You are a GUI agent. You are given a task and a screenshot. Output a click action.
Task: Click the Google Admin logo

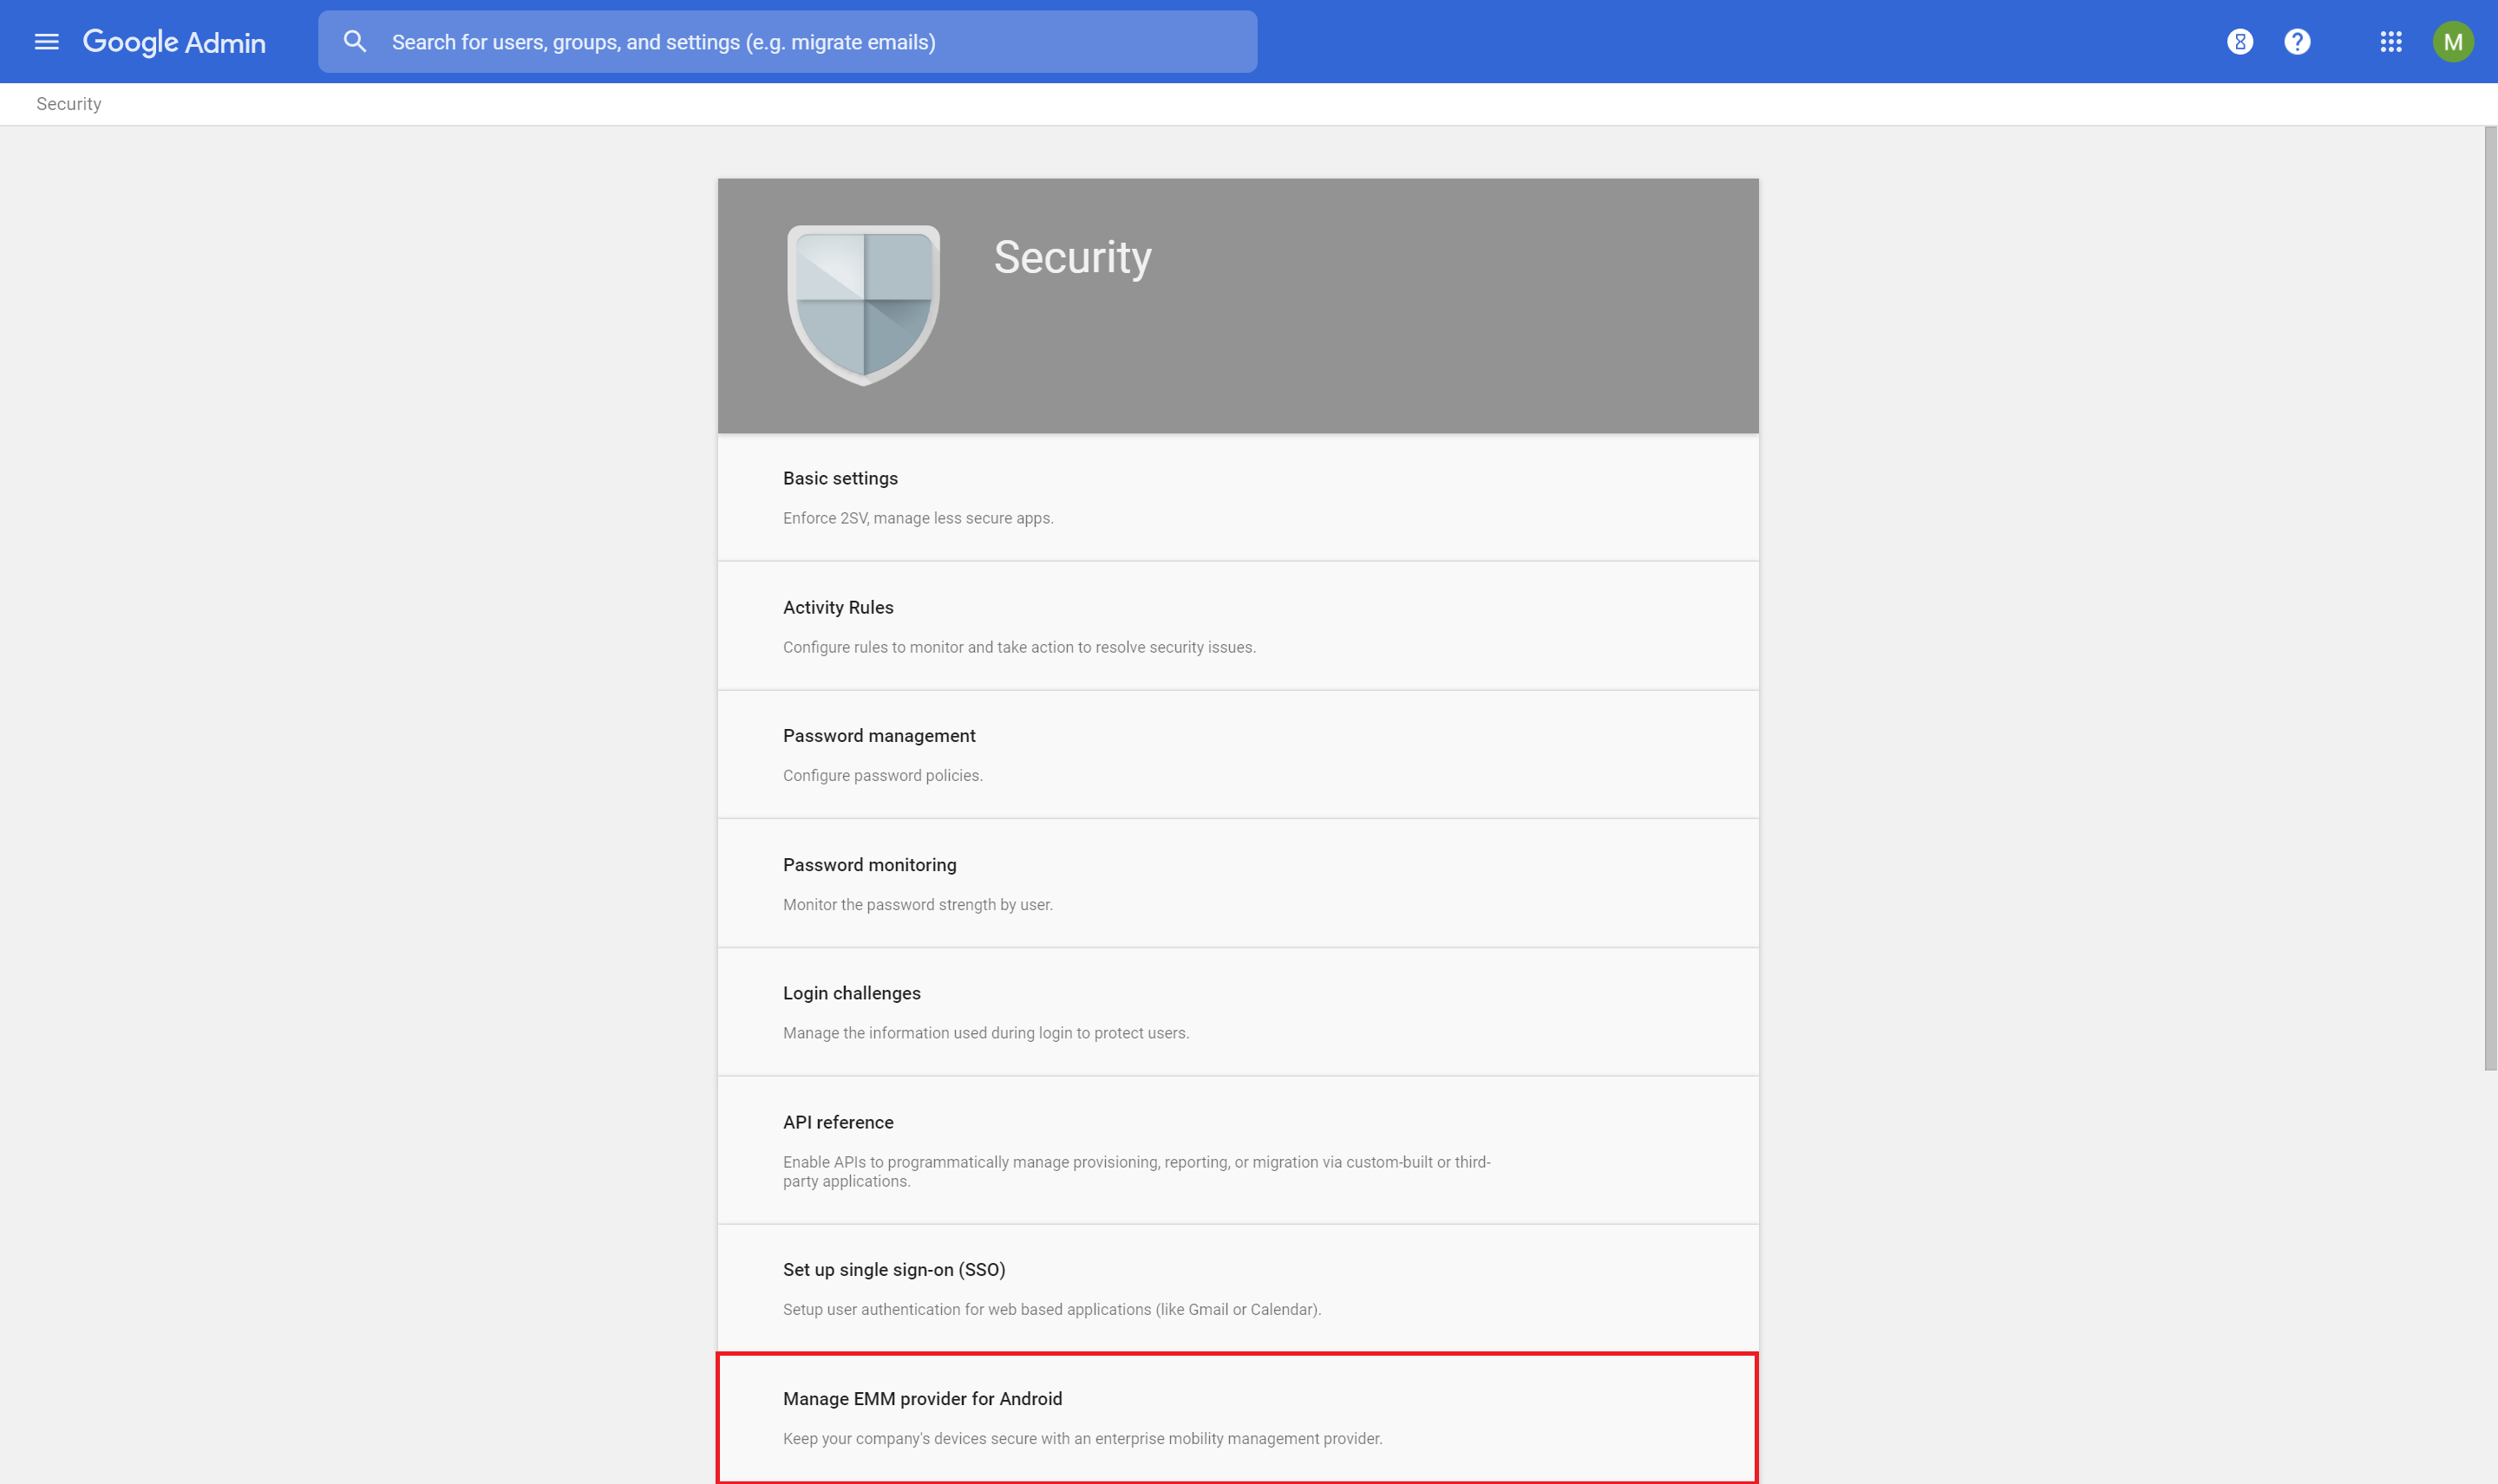[174, 42]
